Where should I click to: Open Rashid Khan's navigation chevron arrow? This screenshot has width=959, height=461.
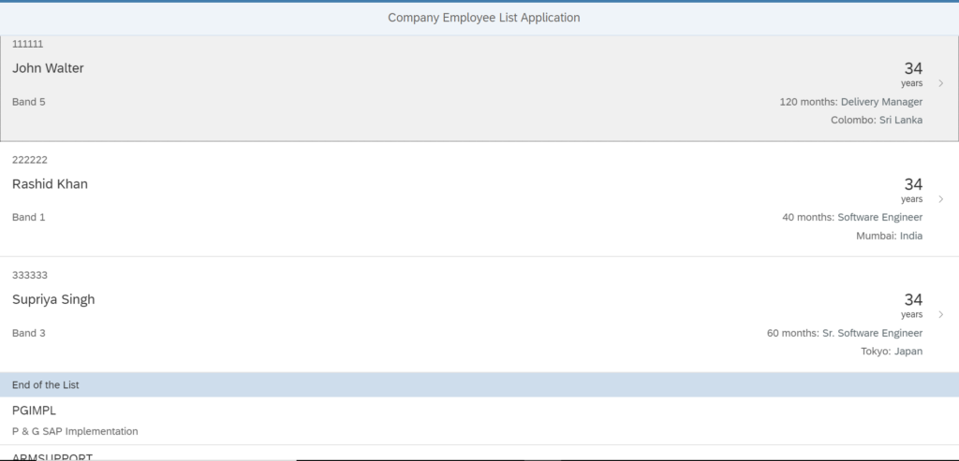(940, 199)
